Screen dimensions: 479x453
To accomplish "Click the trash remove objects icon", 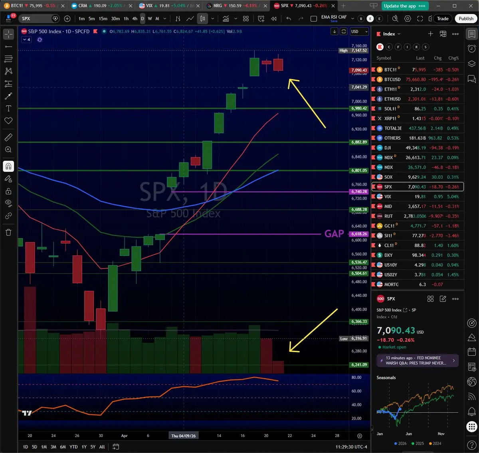I will 8,232.
